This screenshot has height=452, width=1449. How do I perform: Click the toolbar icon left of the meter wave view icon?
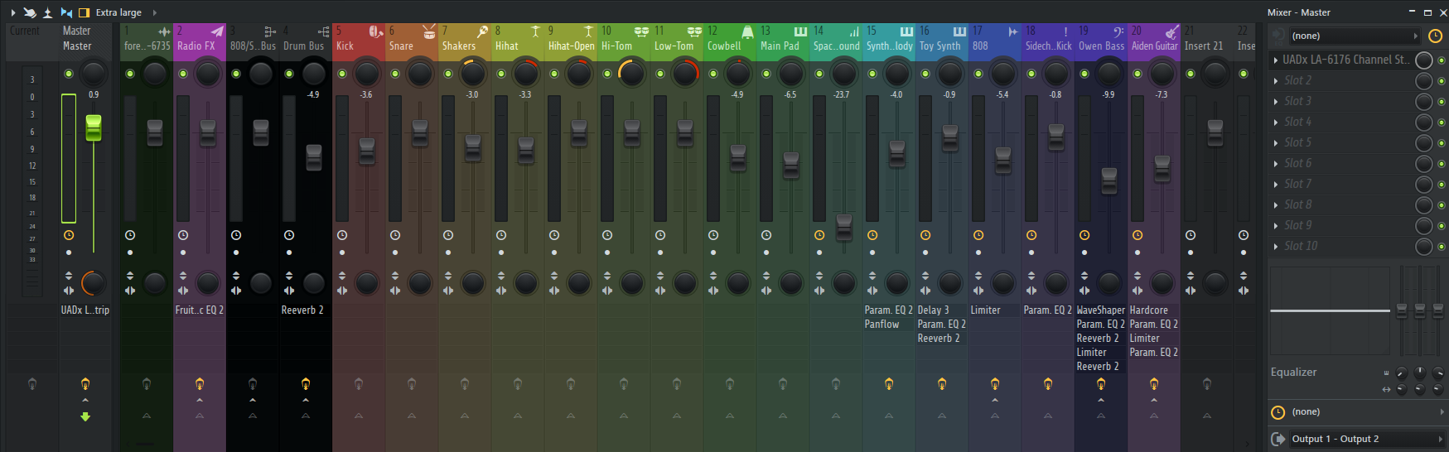(x=47, y=12)
